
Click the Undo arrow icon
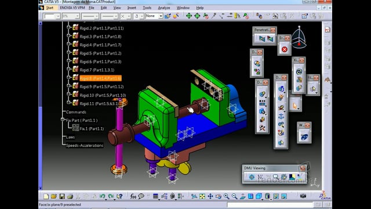pyautogui.click(x=102, y=196)
